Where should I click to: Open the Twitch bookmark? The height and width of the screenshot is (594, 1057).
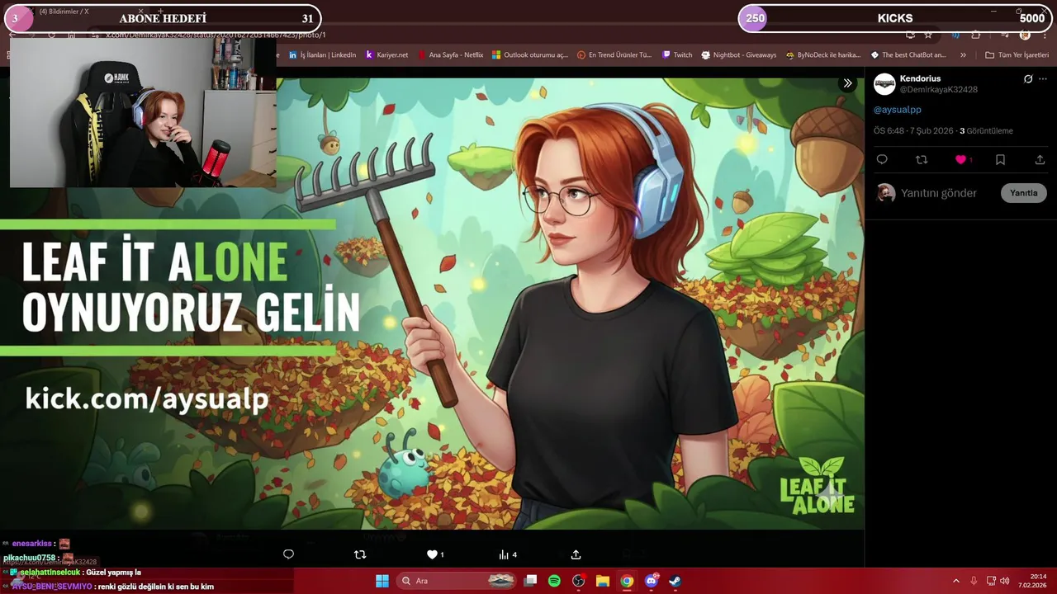click(677, 55)
